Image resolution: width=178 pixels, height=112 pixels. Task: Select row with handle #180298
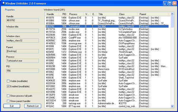[x=107, y=66]
